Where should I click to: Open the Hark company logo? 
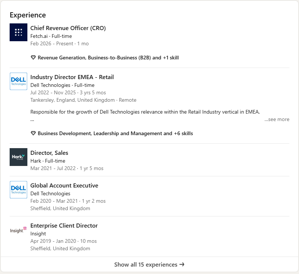19,157
